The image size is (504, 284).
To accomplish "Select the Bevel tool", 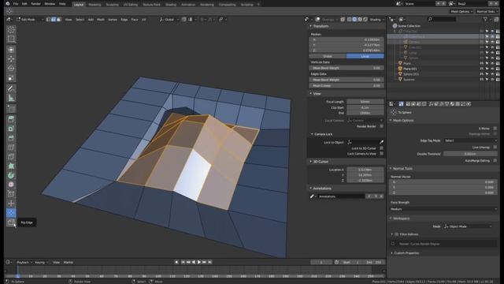I will coord(11,138).
